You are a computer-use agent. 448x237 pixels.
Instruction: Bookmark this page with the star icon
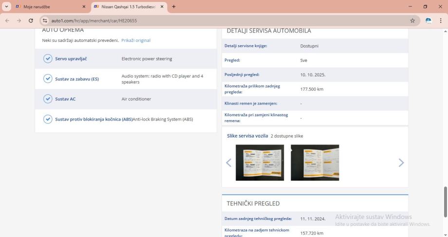click(x=412, y=20)
